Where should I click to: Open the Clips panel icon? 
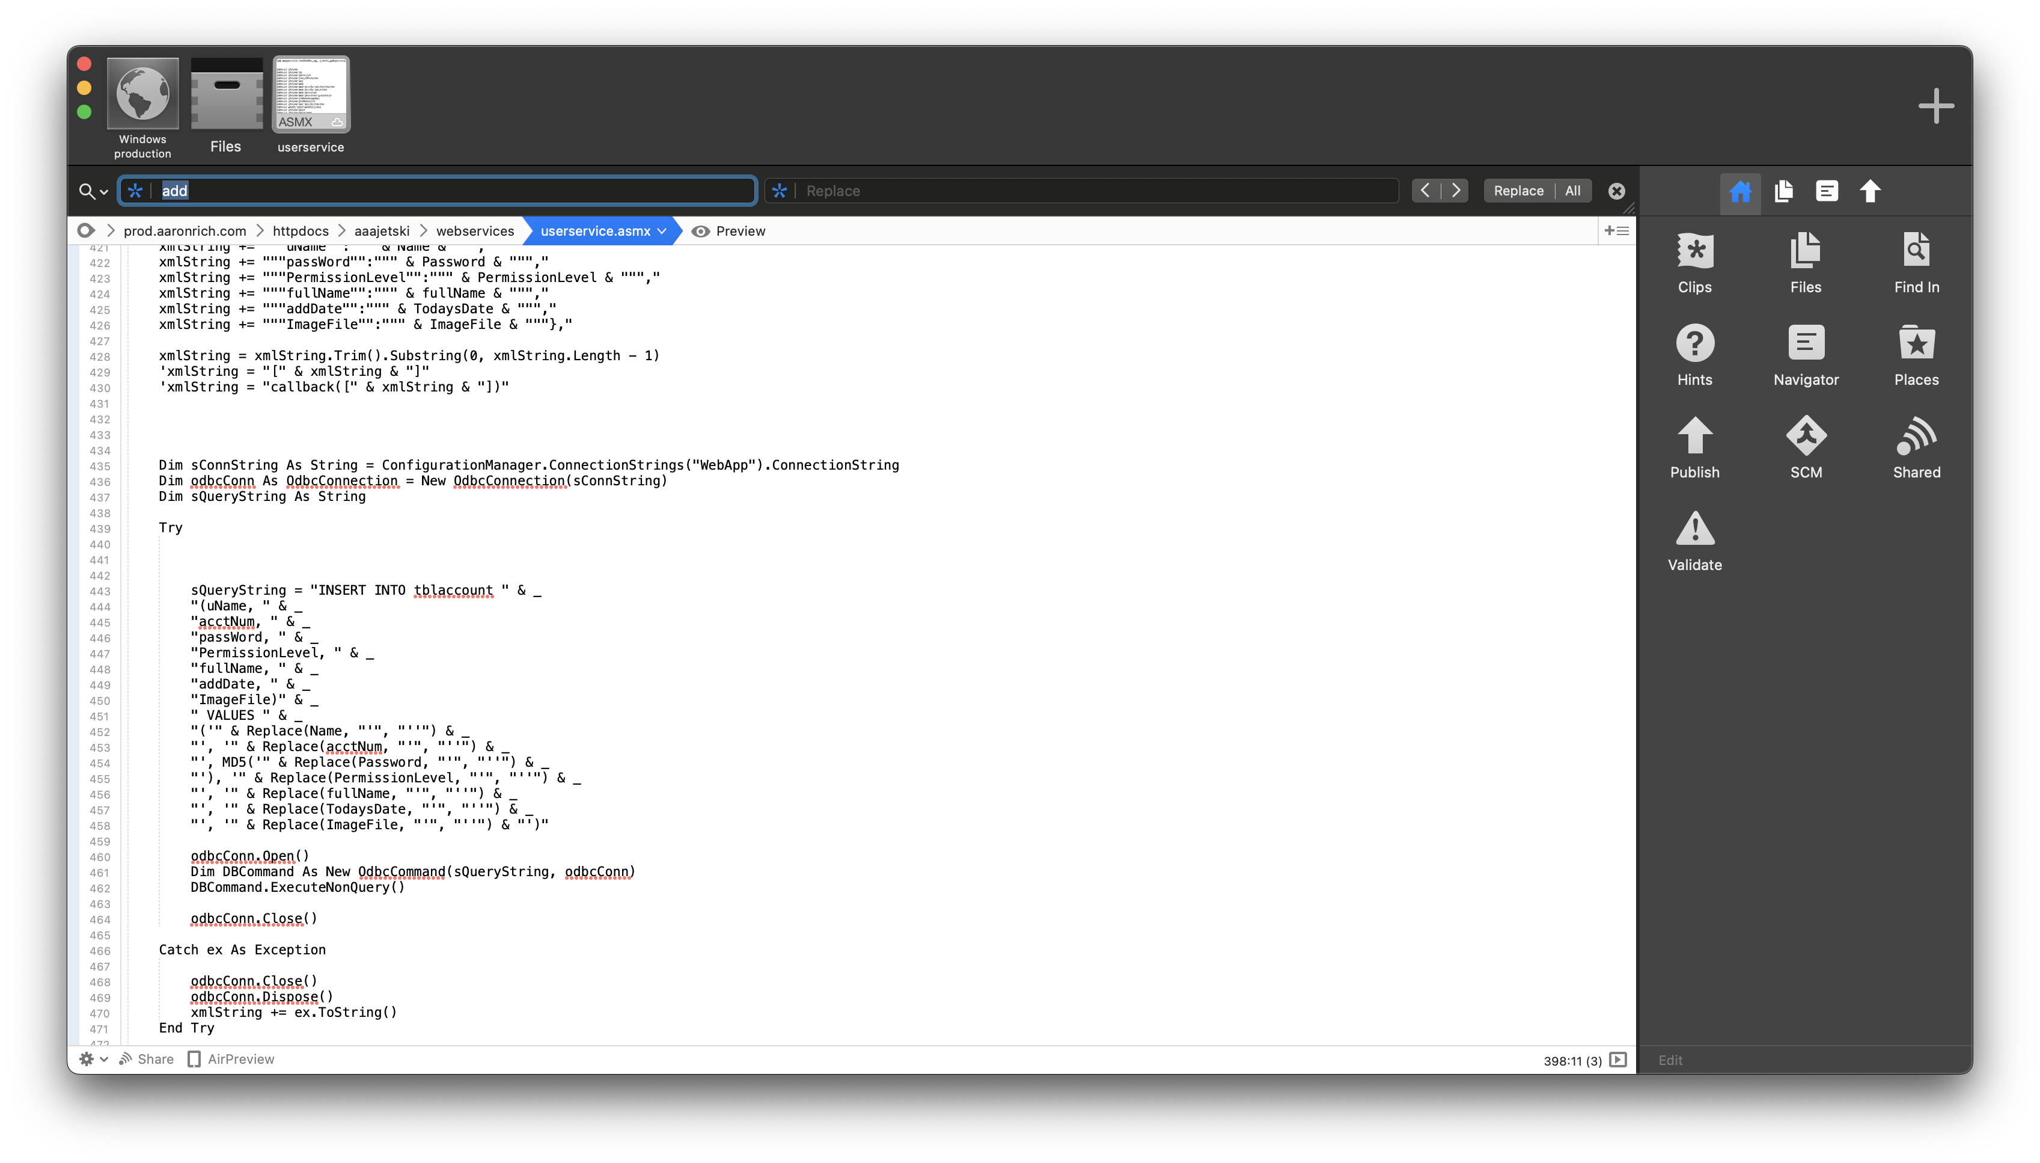[1694, 251]
